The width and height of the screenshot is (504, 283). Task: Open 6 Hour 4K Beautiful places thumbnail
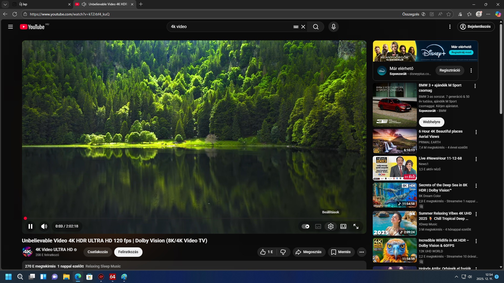point(395,141)
